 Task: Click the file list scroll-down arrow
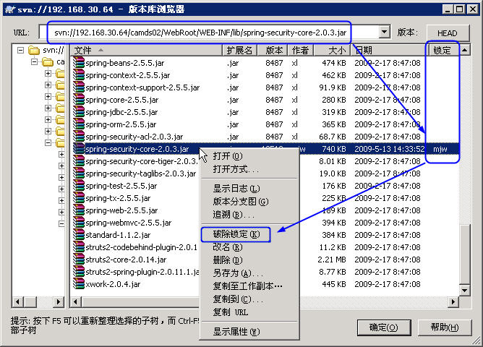coord(464,290)
